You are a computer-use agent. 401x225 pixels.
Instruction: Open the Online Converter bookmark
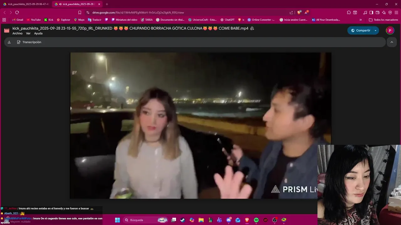(x=261, y=20)
